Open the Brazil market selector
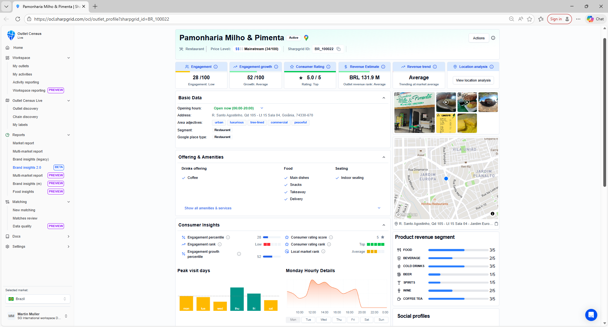This screenshot has width=608, height=327. click(38, 299)
